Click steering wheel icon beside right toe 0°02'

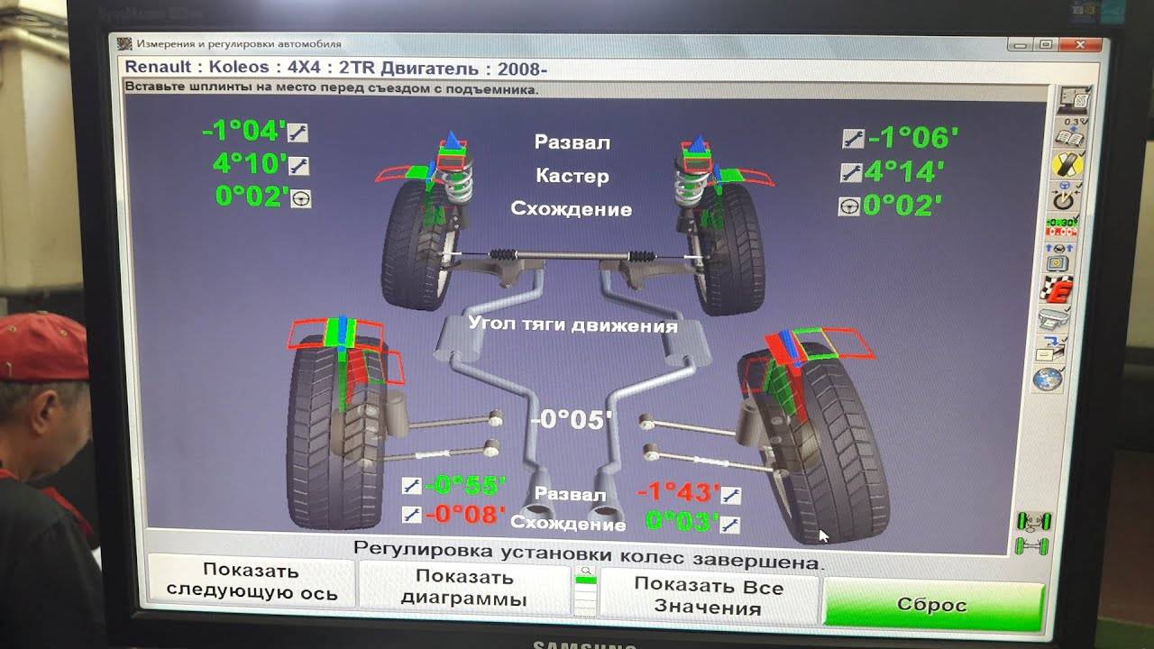848,206
